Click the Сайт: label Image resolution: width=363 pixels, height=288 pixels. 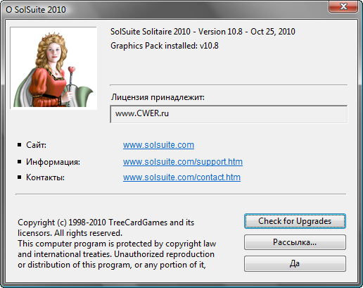coord(36,145)
